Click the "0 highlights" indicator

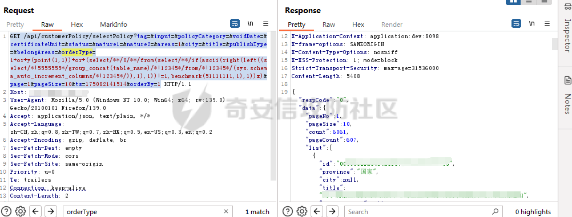click(x=533, y=211)
